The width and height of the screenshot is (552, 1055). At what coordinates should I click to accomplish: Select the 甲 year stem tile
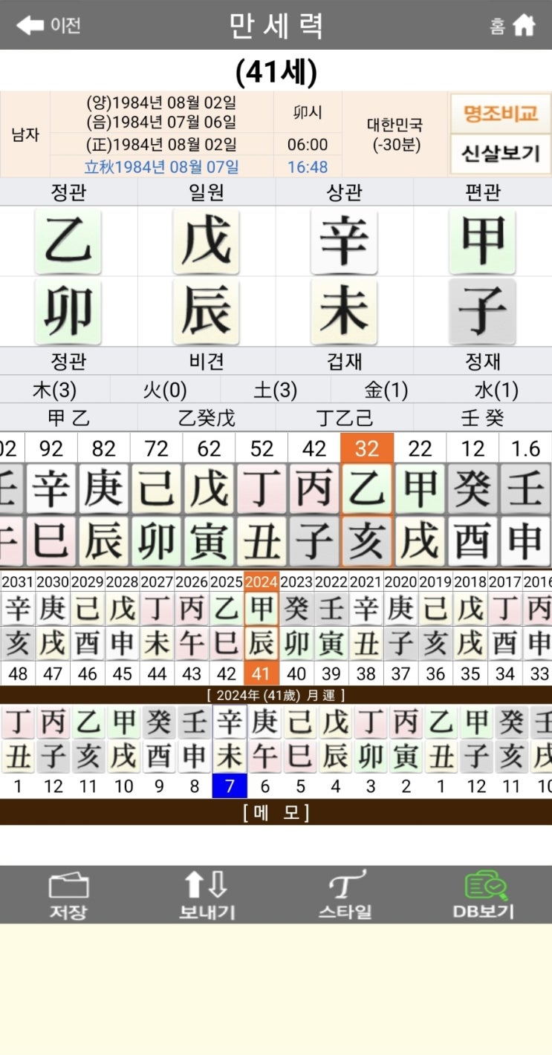pyautogui.click(x=483, y=241)
